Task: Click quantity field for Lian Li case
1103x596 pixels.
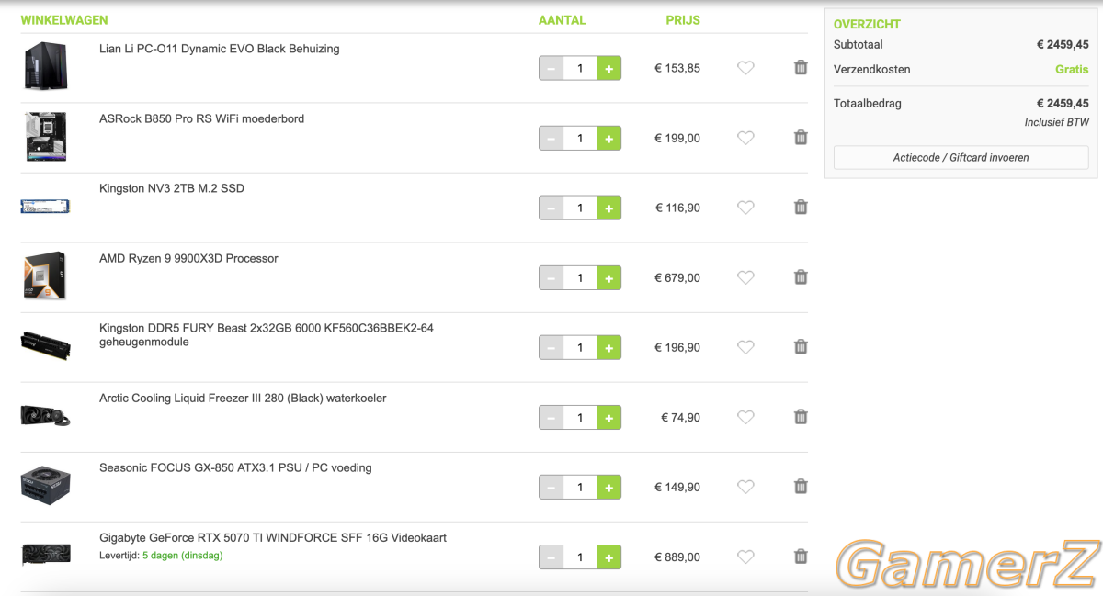Action: 580,68
